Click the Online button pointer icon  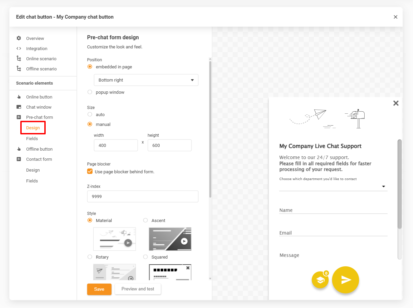19,97
